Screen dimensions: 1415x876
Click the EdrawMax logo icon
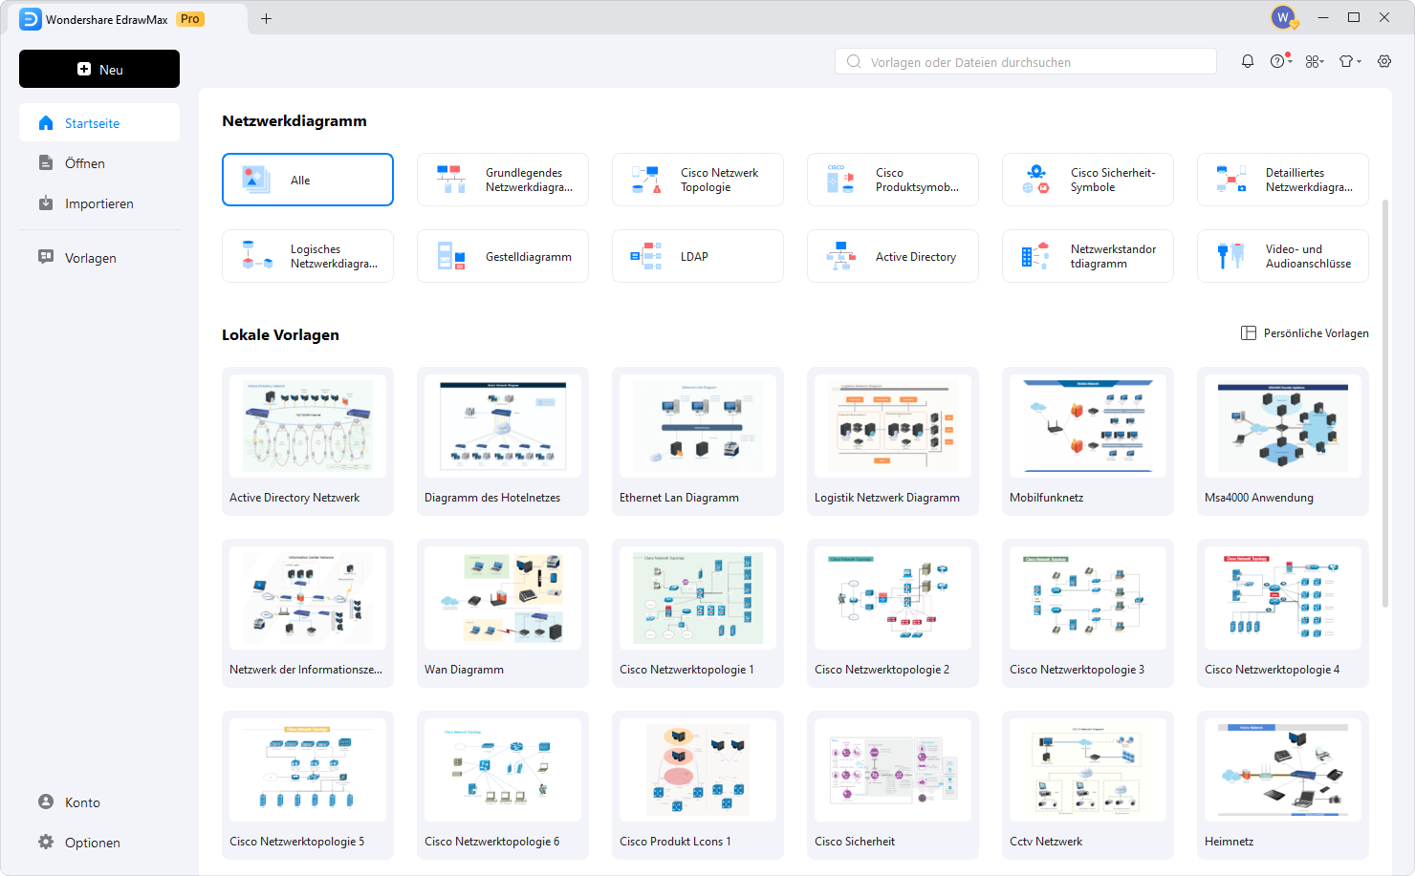tap(31, 19)
